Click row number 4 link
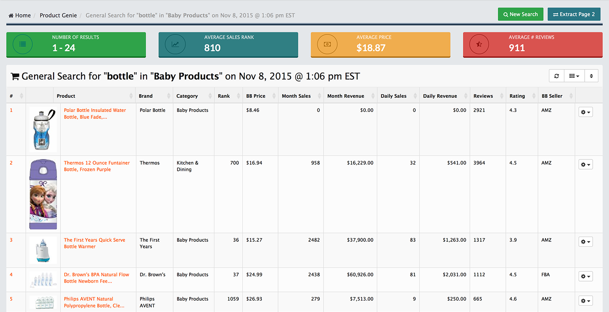The height and width of the screenshot is (312, 609). pyautogui.click(x=11, y=275)
